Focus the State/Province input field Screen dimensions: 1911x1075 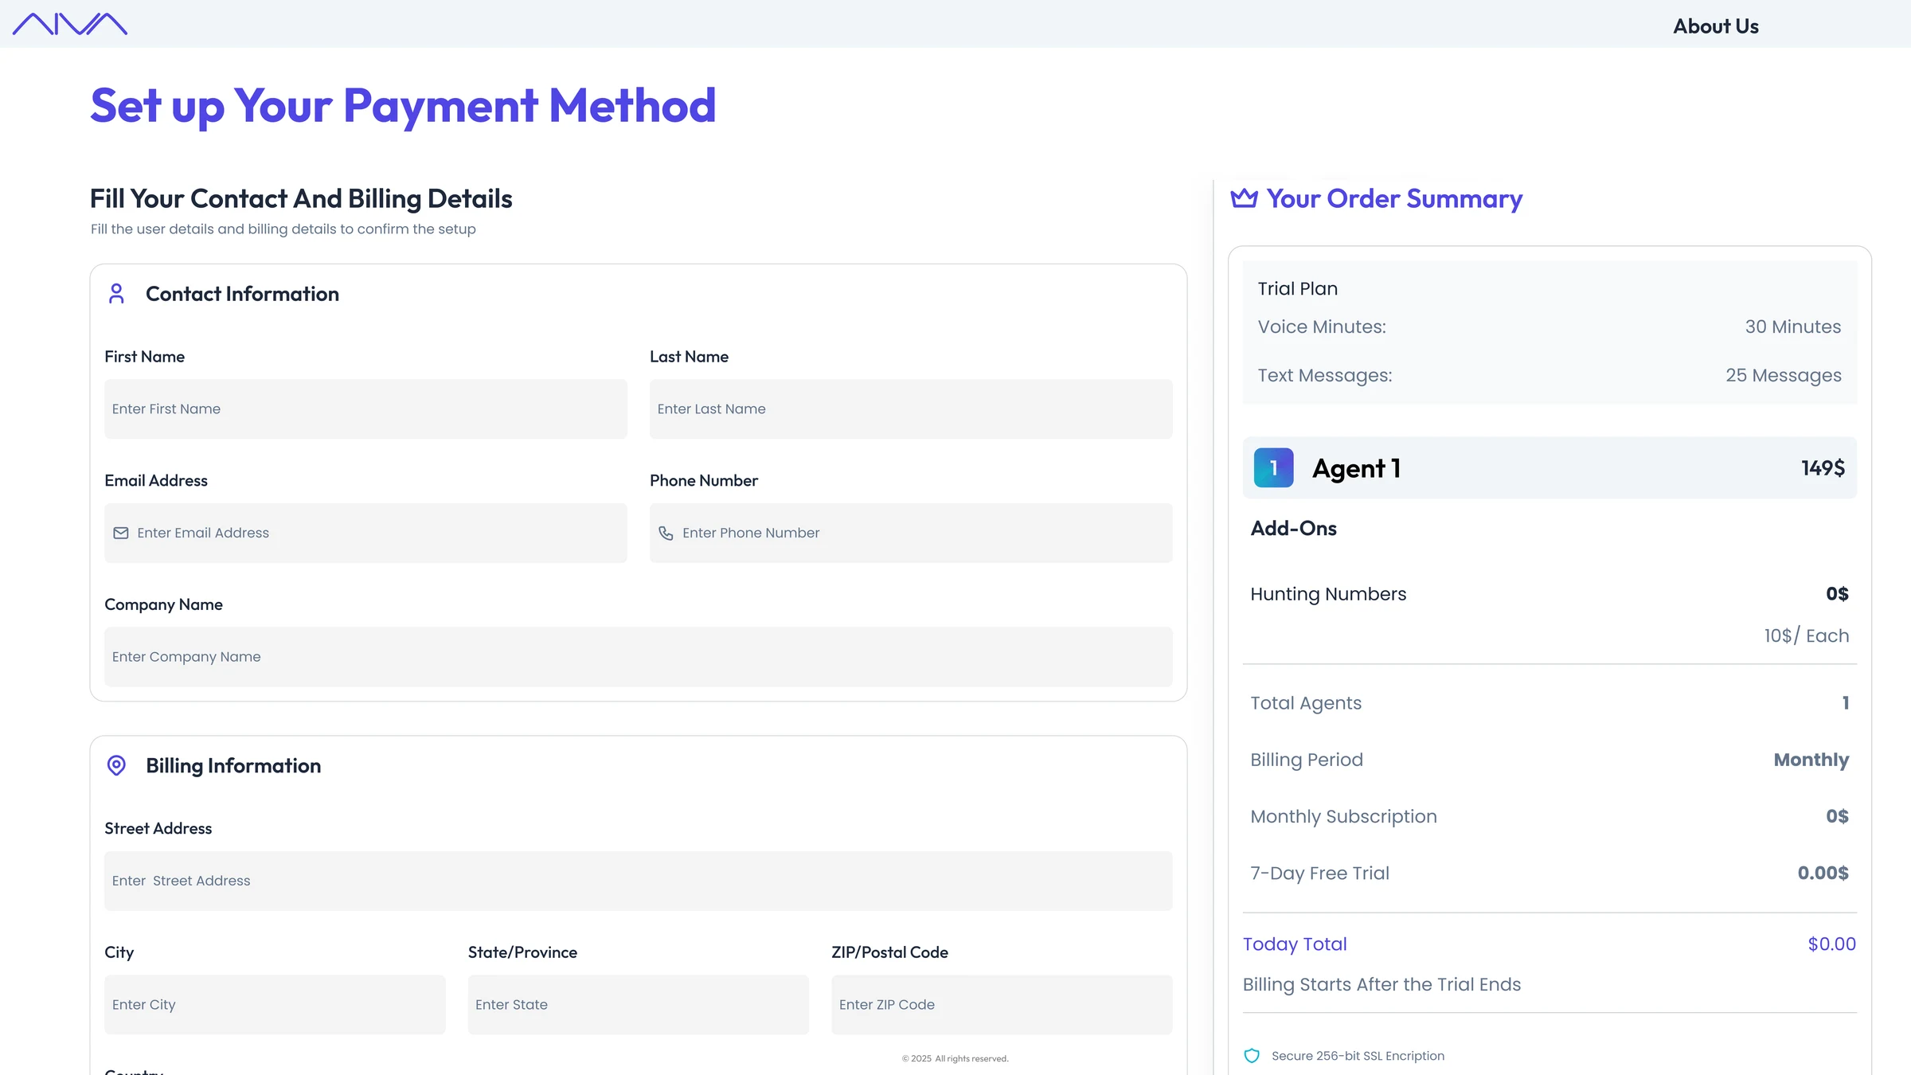tap(639, 1005)
